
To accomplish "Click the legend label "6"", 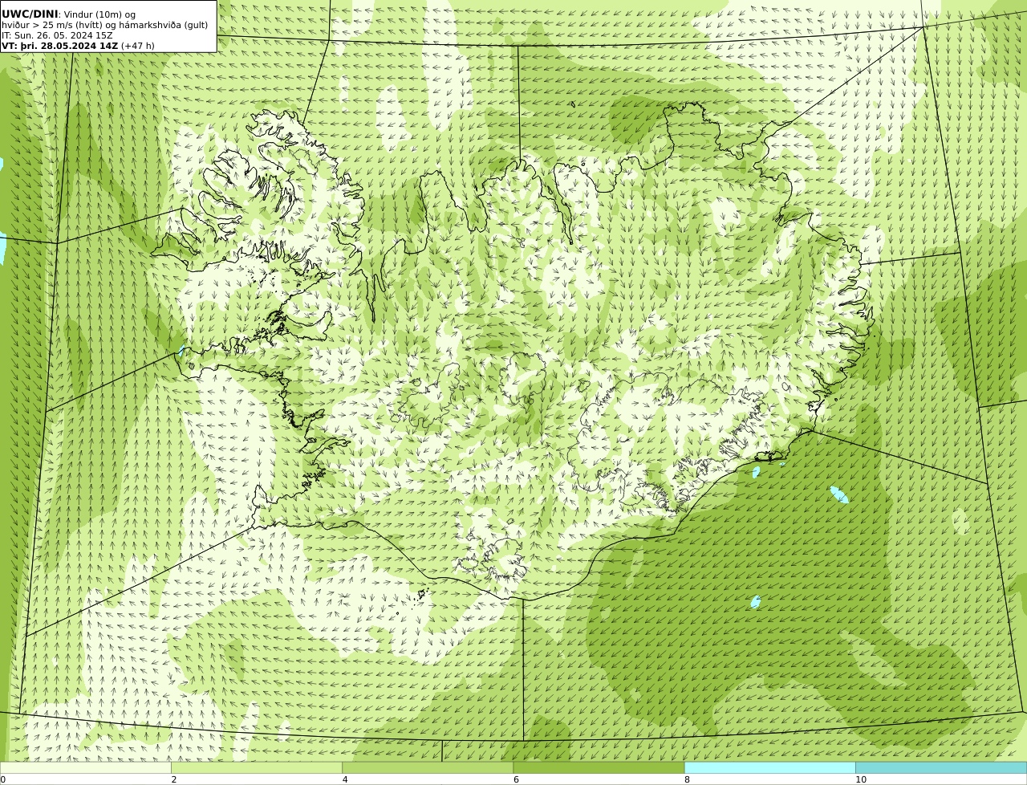I will (516, 779).
